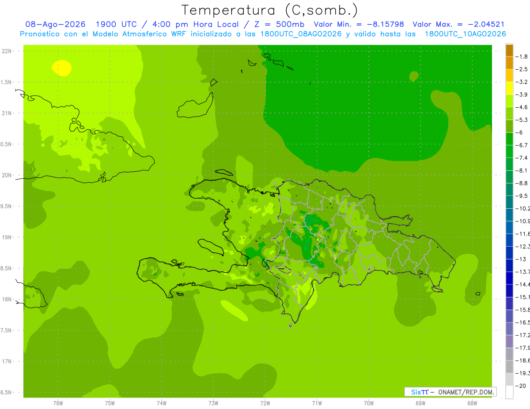The width and height of the screenshot is (530, 409).
Task: Click the '-5.3' colorbar value
Action: (x=522, y=120)
